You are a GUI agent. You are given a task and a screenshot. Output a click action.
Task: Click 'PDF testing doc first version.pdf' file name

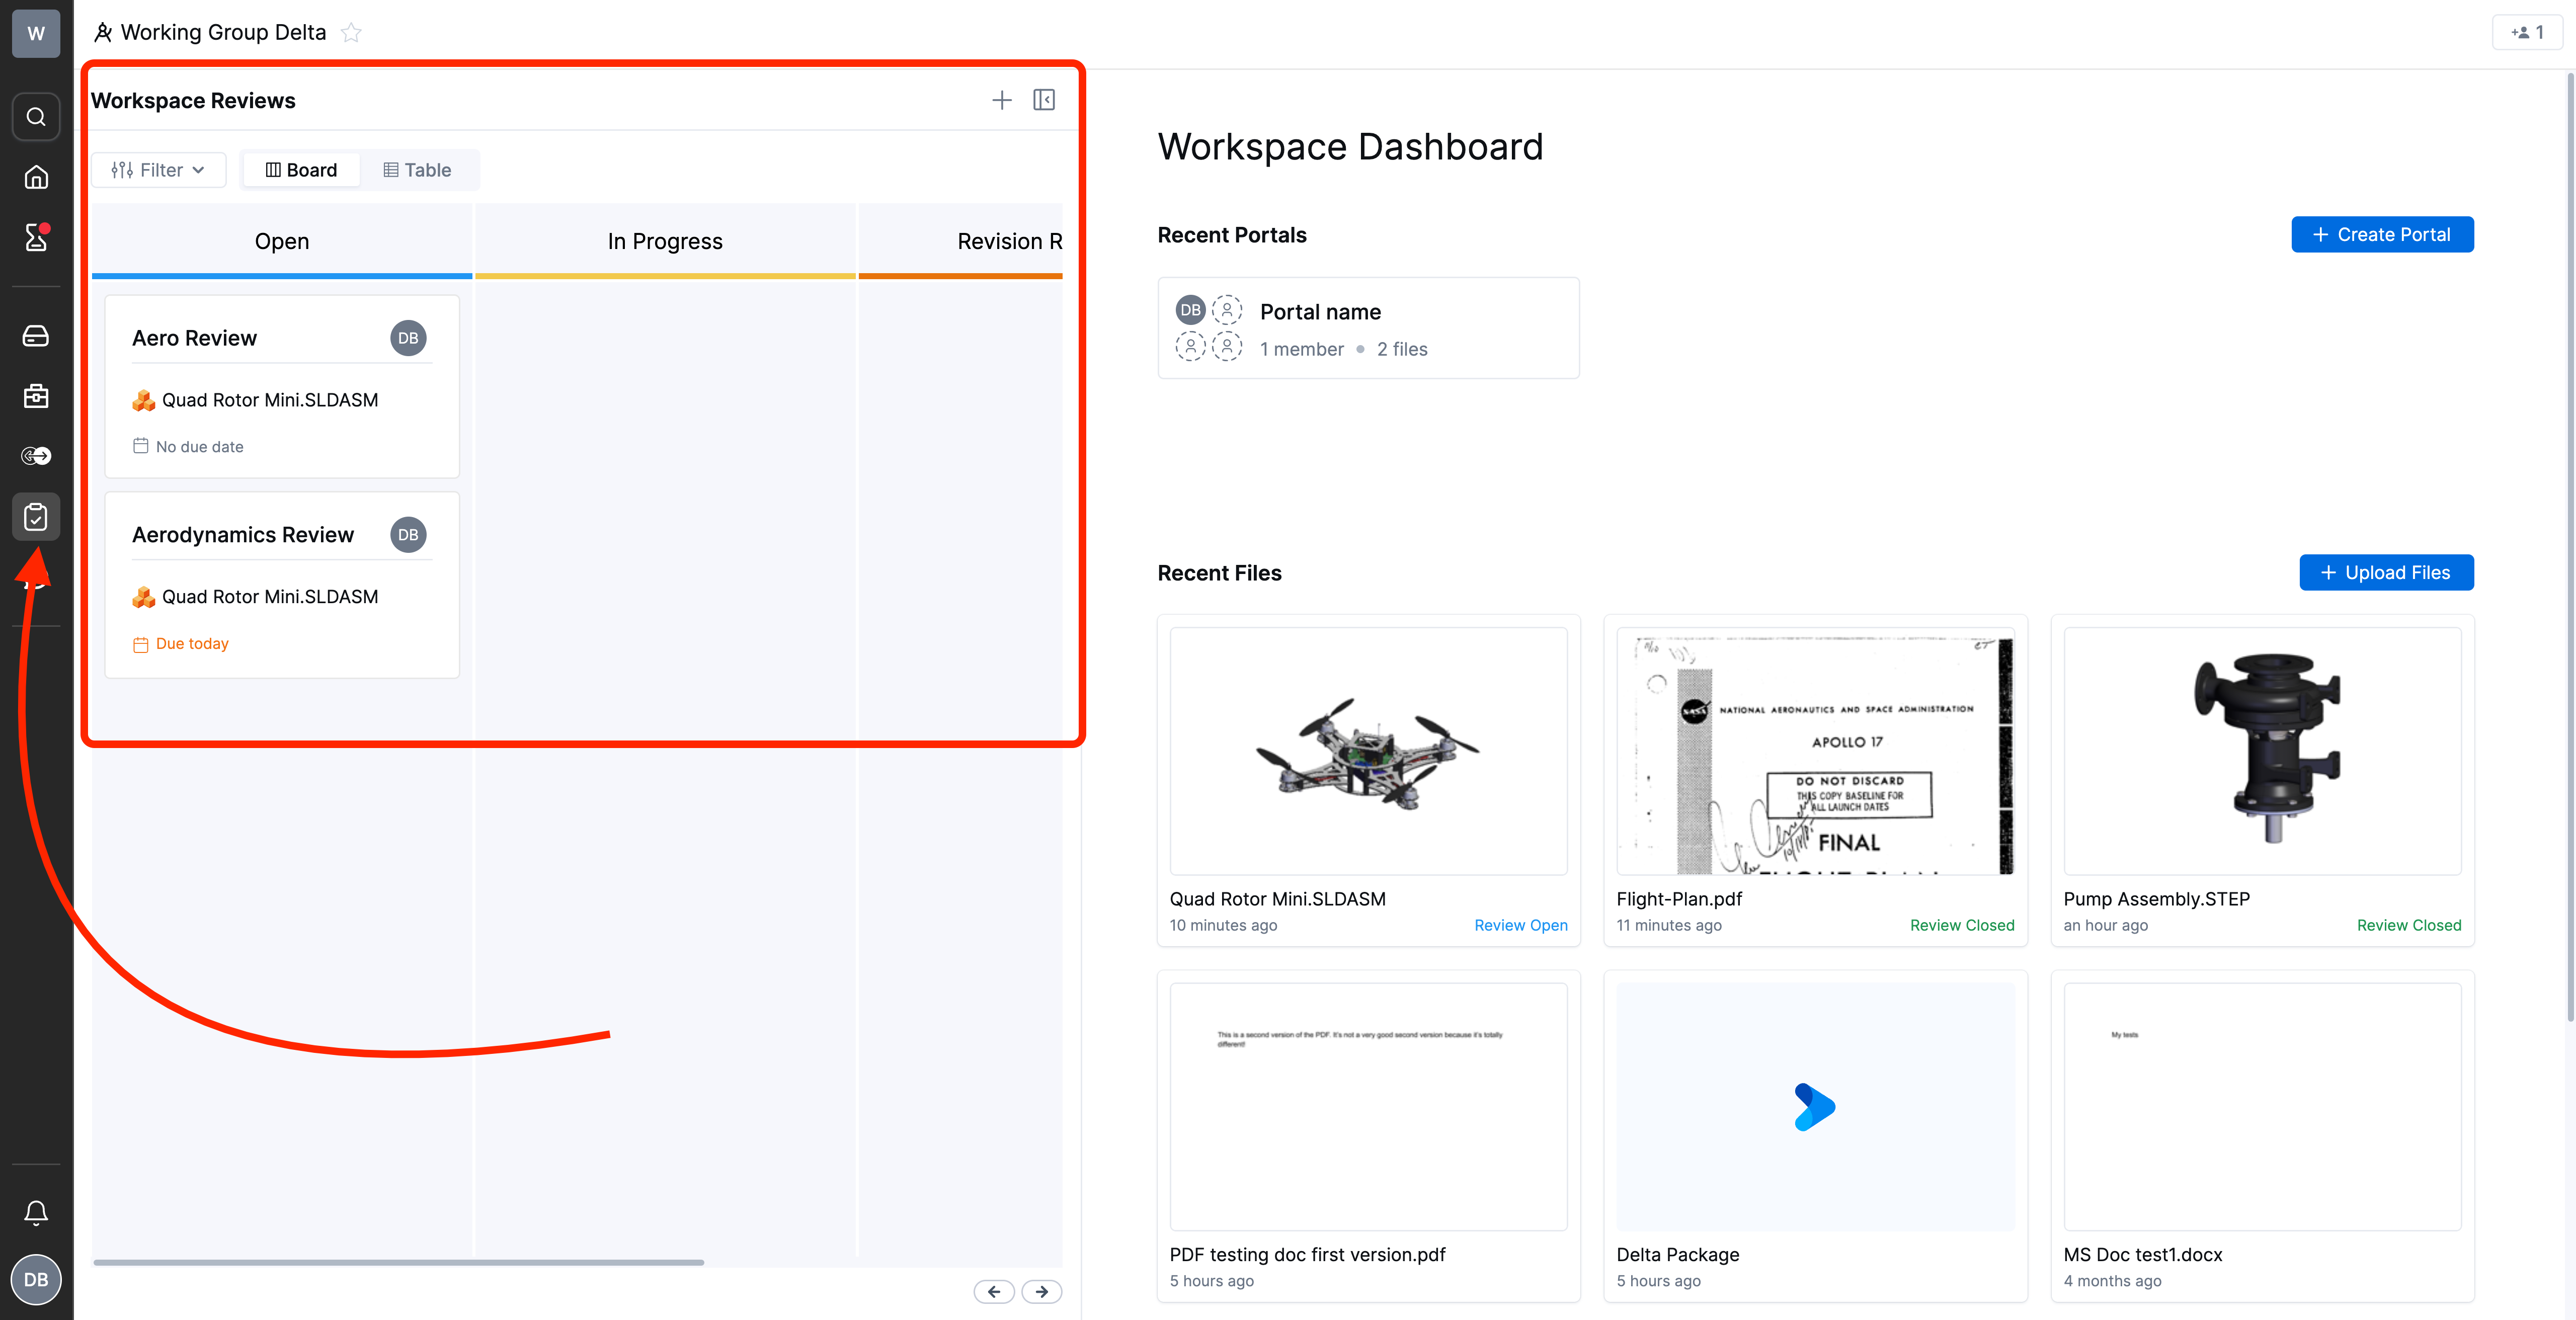[1307, 1255]
